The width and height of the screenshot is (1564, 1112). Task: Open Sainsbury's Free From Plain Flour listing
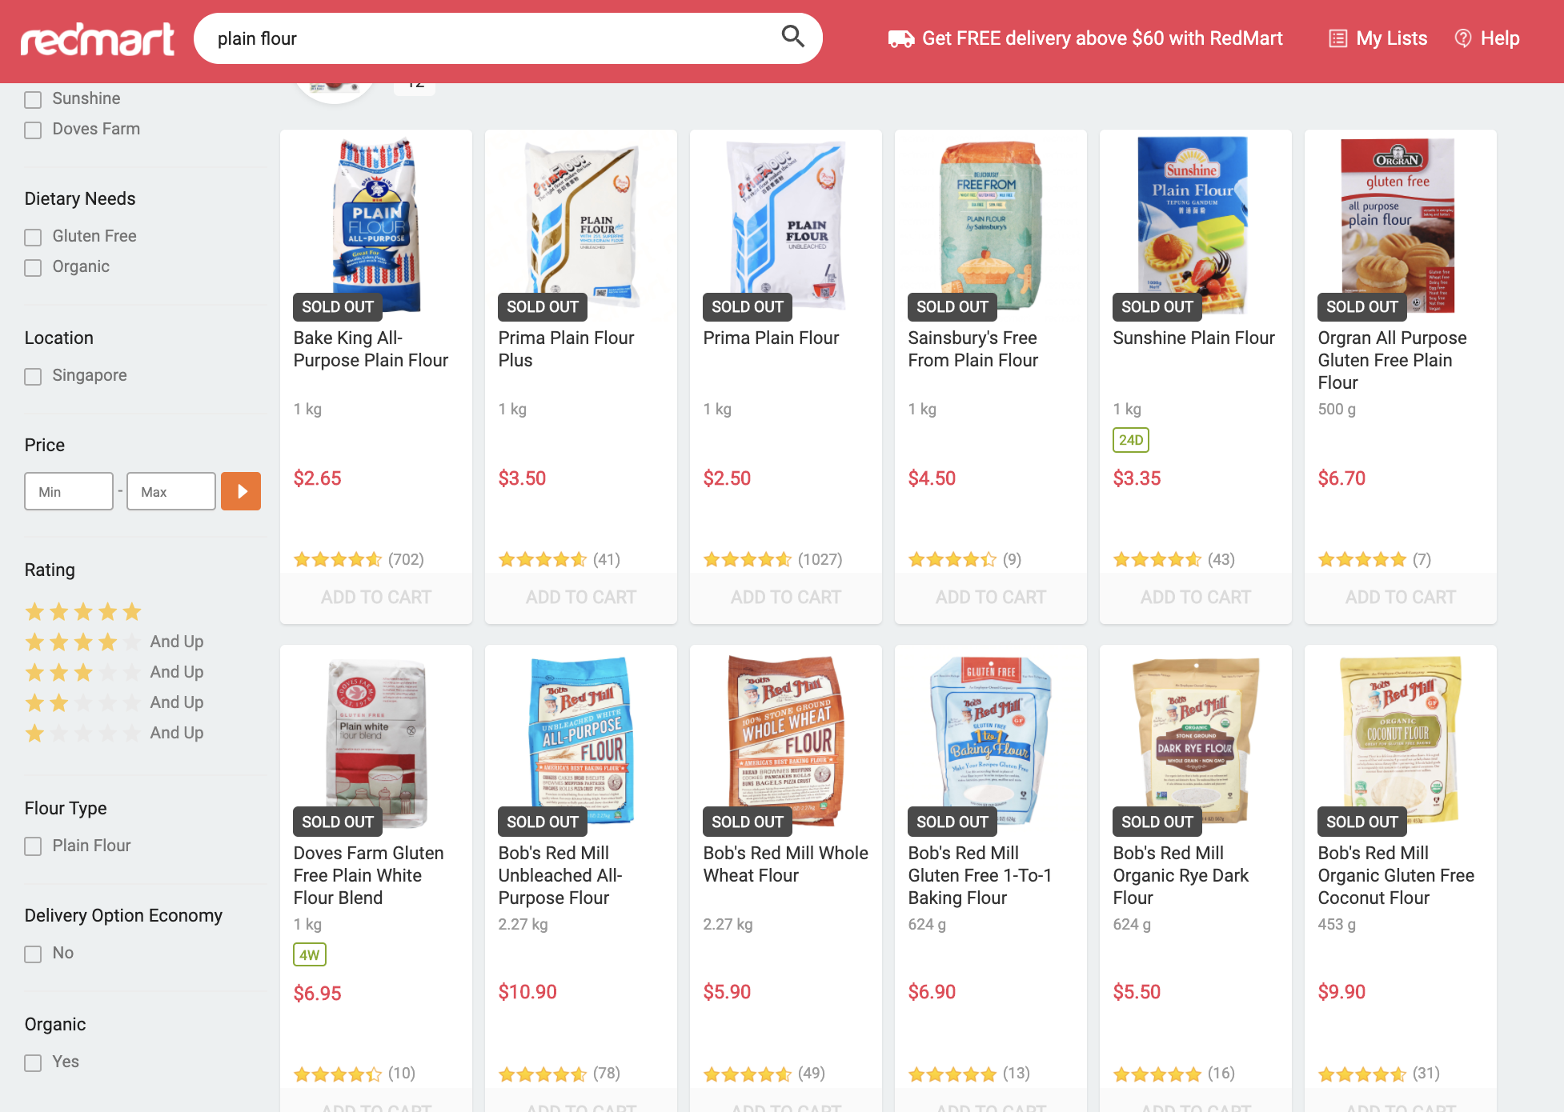[972, 349]
